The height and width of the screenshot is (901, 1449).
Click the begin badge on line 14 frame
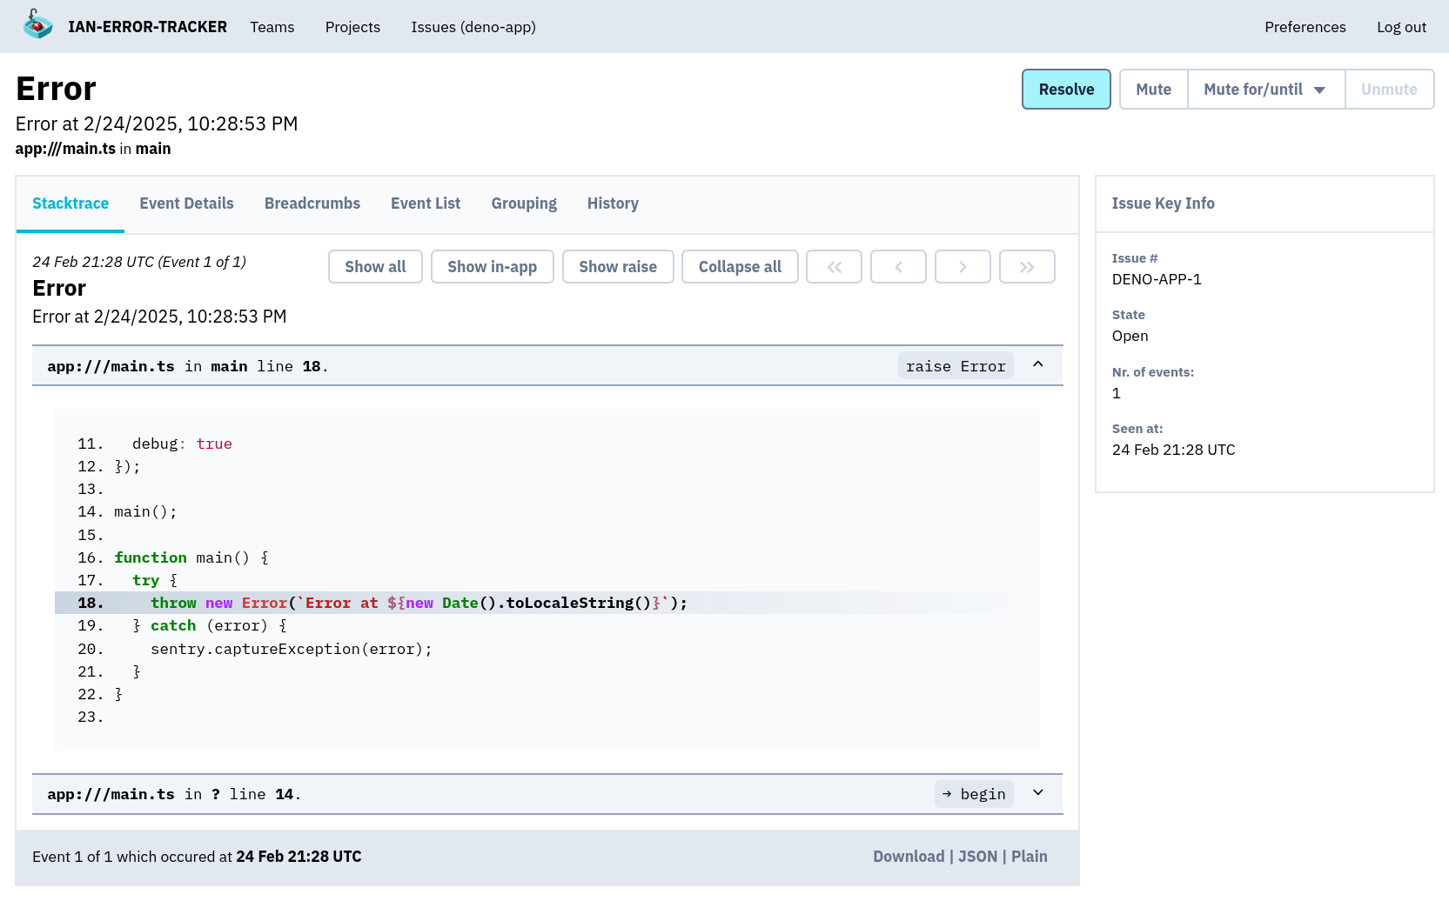point(974,794)
